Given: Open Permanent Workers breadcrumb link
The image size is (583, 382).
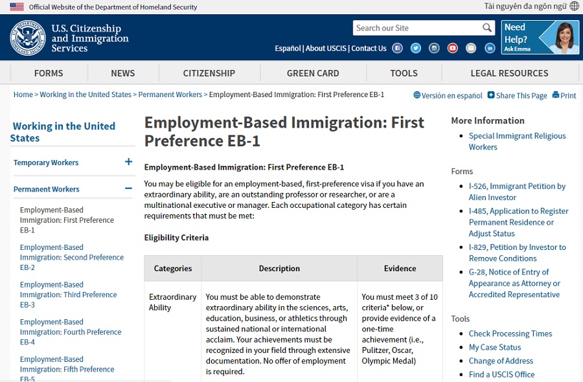Looking at the screenshot, I should tap(170, 95).
